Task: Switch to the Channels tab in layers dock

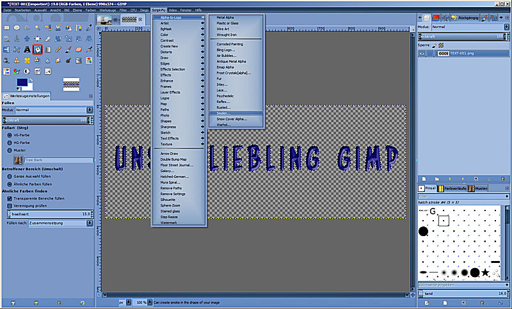Action: (x=436, y=18)
